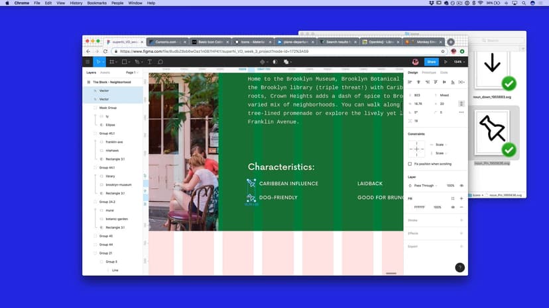Select the franklin-ave layer
Image resolution: width=549 pixels, height=308 pixels.
[x=113, y=142]
